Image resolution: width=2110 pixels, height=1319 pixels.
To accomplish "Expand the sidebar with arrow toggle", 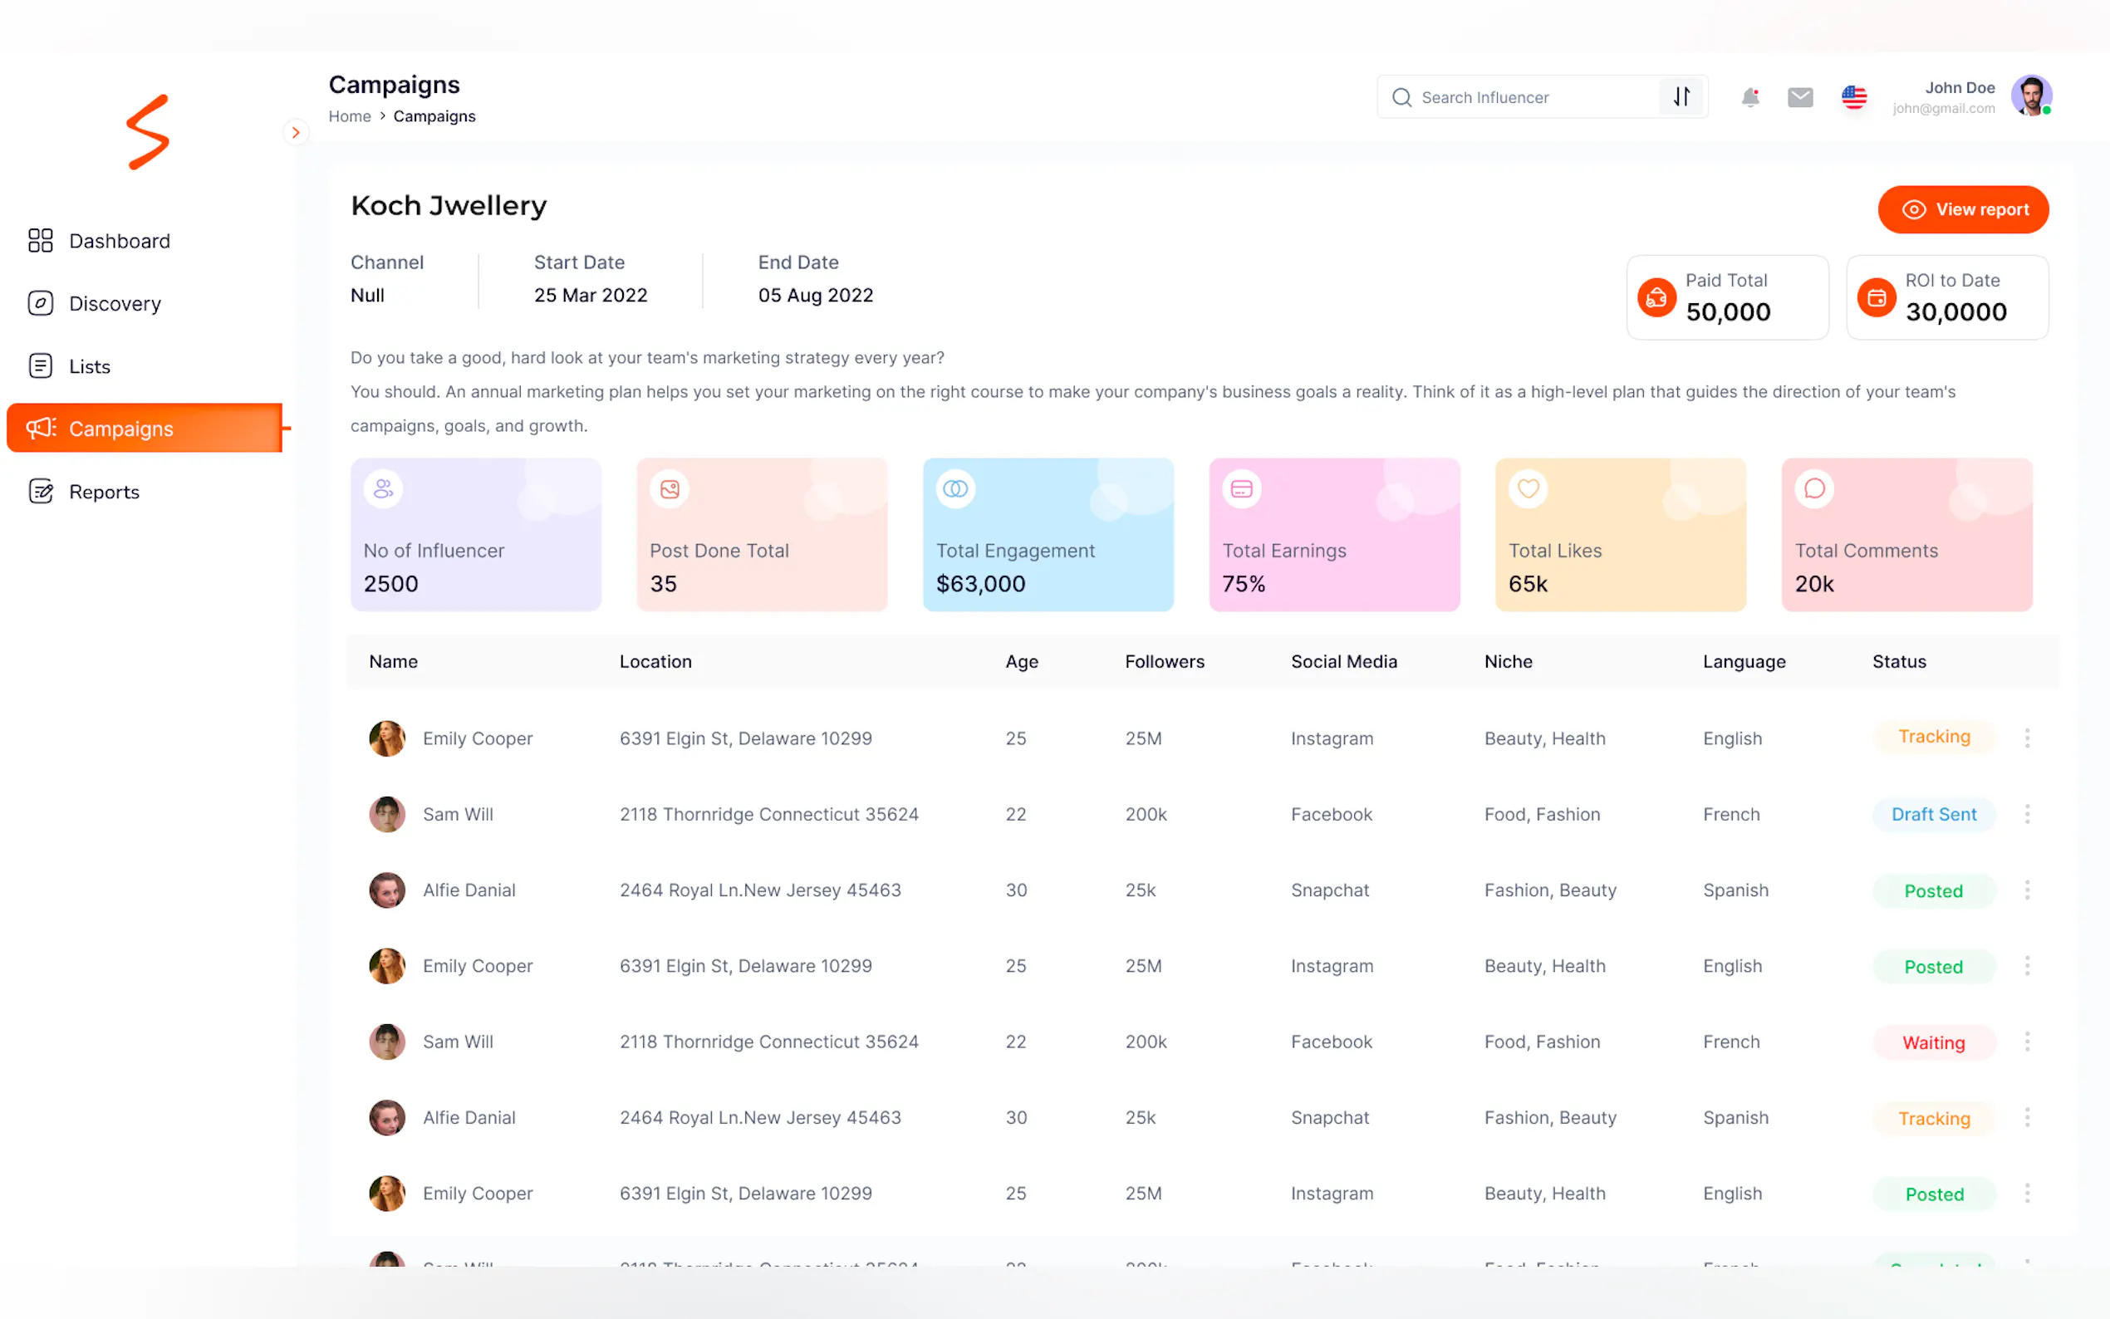I will pyautogui.click(x=296, y=133).
